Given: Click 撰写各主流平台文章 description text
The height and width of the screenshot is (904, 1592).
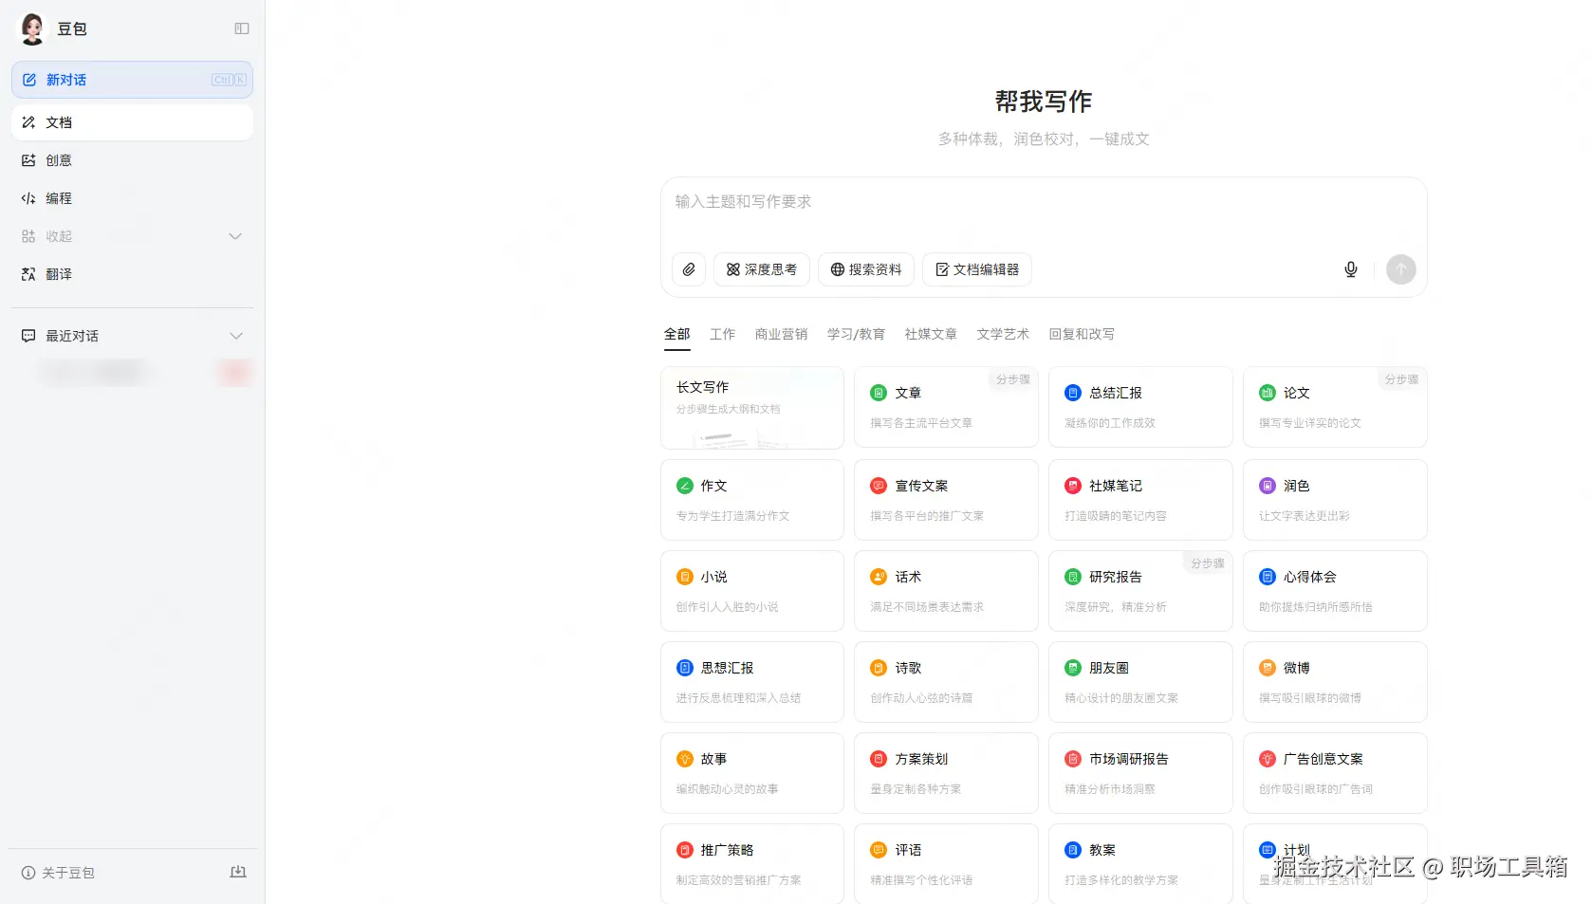Looking at the screenshot, I should tap(921, 423).
